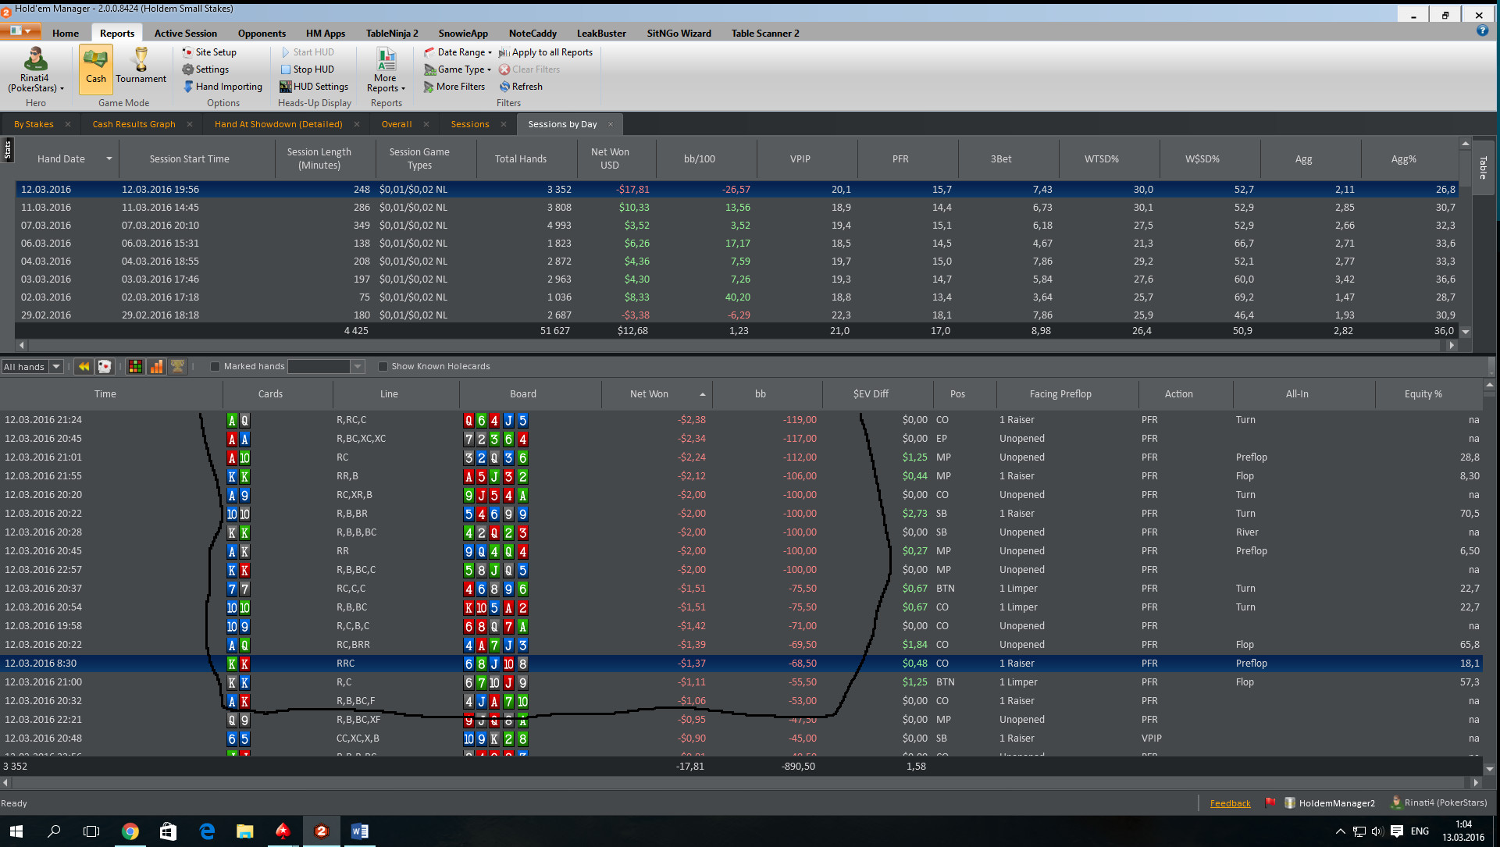The height and width of the screenshot is (847, 1500).
Task: Click the colored grid matrix icon
Action: 135,366
